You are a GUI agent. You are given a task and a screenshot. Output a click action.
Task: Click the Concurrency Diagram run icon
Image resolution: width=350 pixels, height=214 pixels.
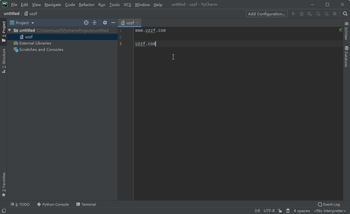(326, 14)
